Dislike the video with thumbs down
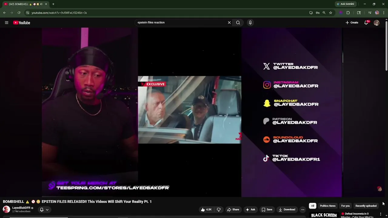 coord(219,210)
